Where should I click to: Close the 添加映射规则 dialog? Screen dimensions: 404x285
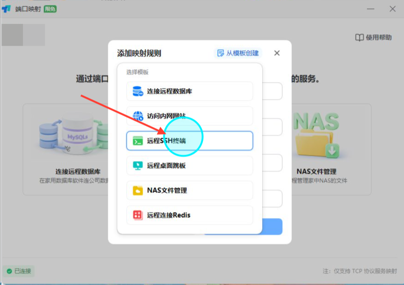pyautogui.click(x=277, y=53)
